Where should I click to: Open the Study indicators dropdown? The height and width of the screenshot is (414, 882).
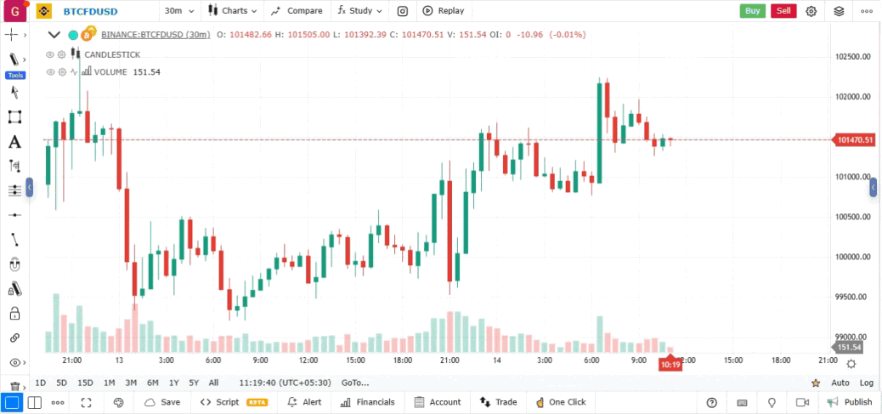tap(359, 11)
